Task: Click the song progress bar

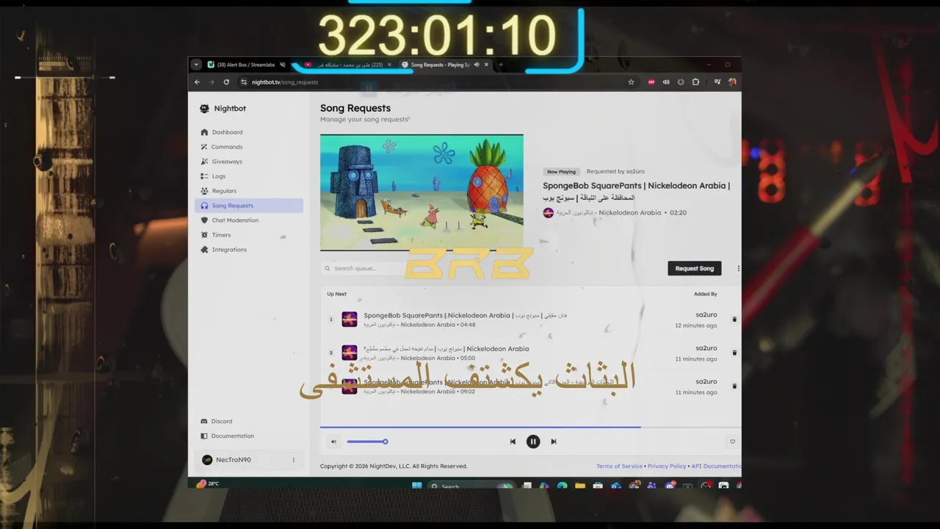Action: coord(530,427)
